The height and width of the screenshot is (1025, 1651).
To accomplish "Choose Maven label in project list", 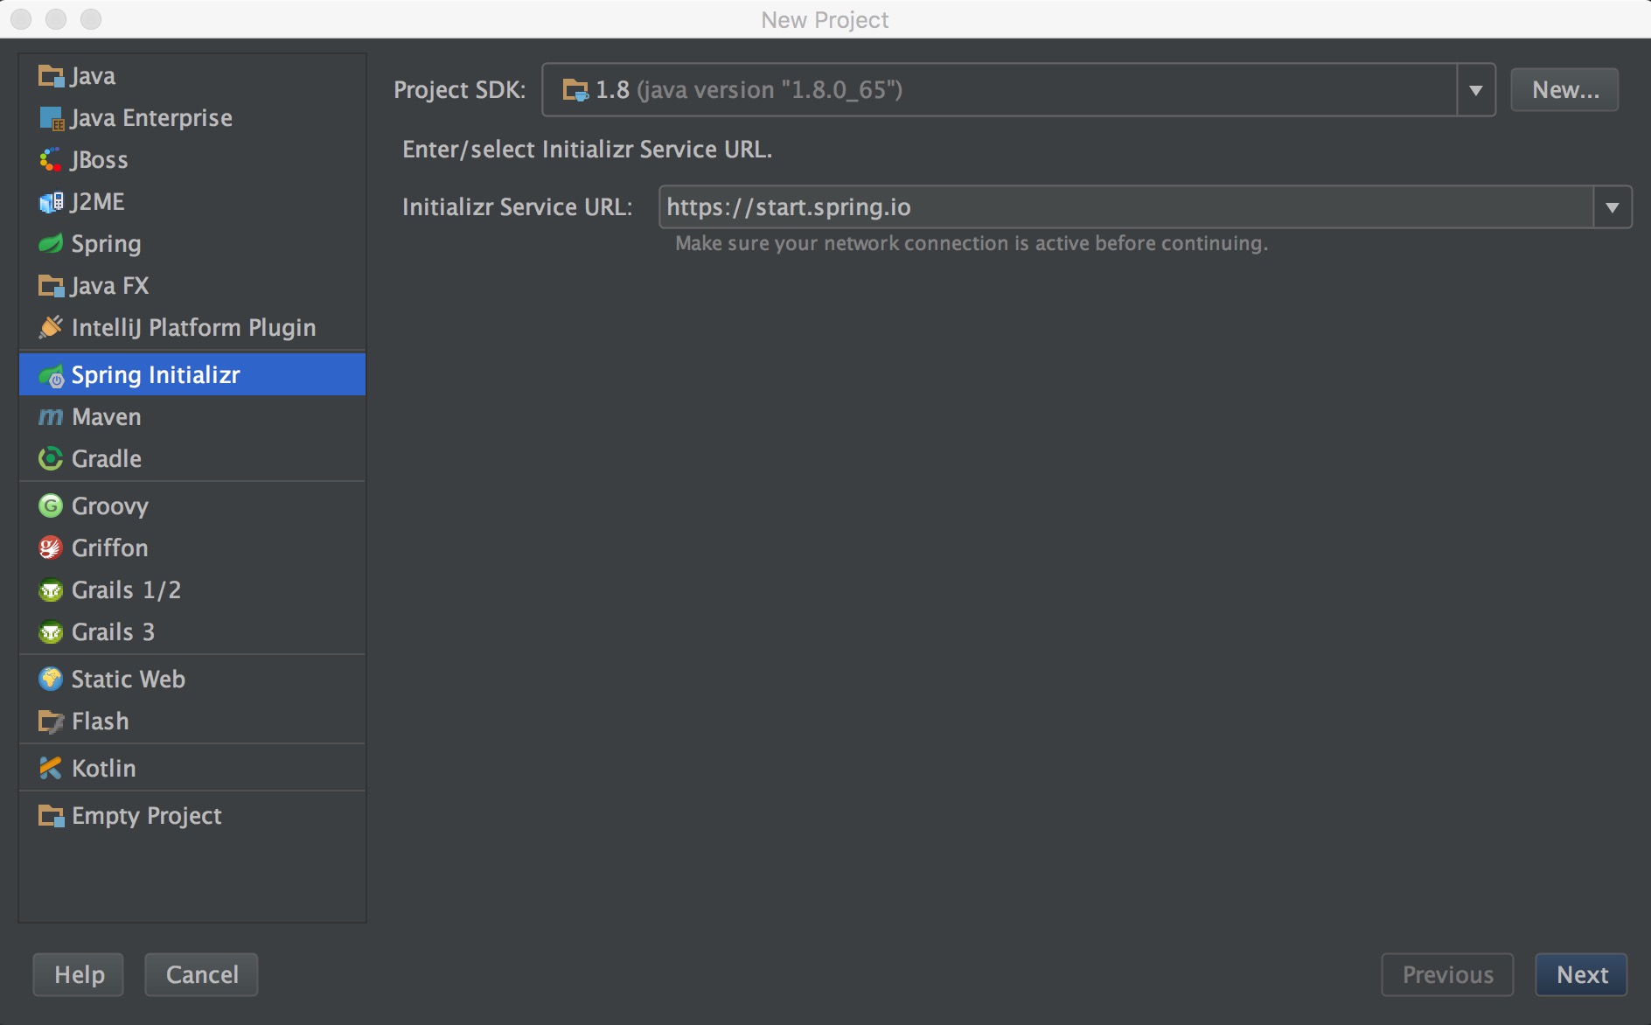I will [x=107, y=417].
